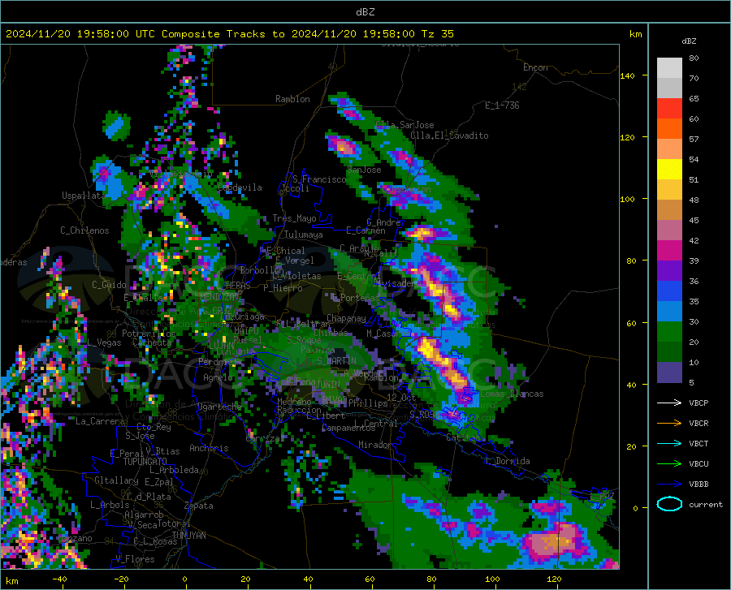Click the C_Chilenos place label
The image size is (731, 590).
84,230
